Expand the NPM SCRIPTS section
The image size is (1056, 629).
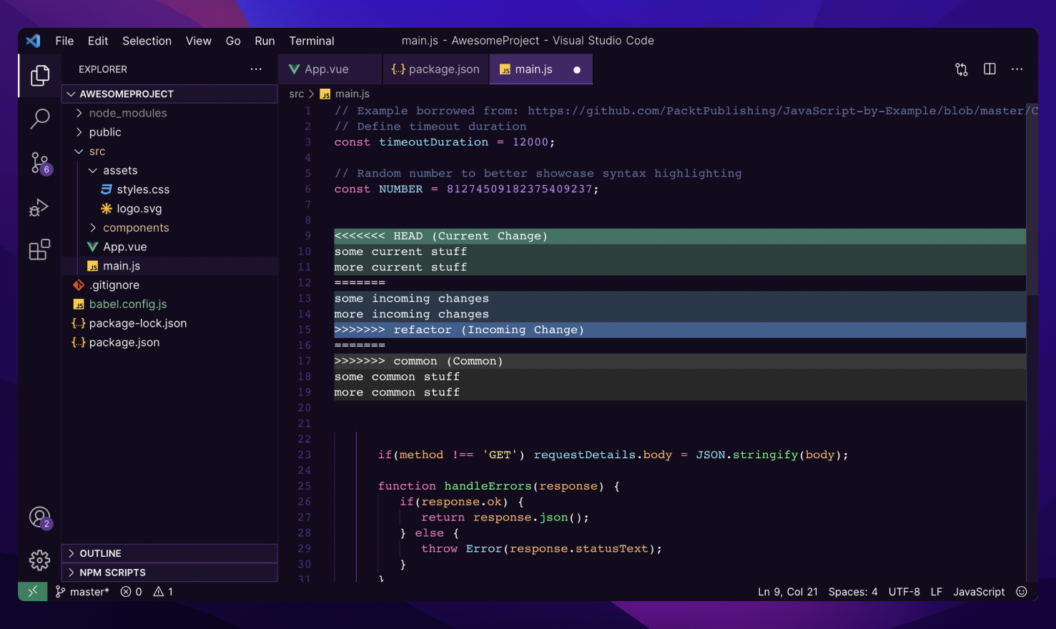click(169, 573)
